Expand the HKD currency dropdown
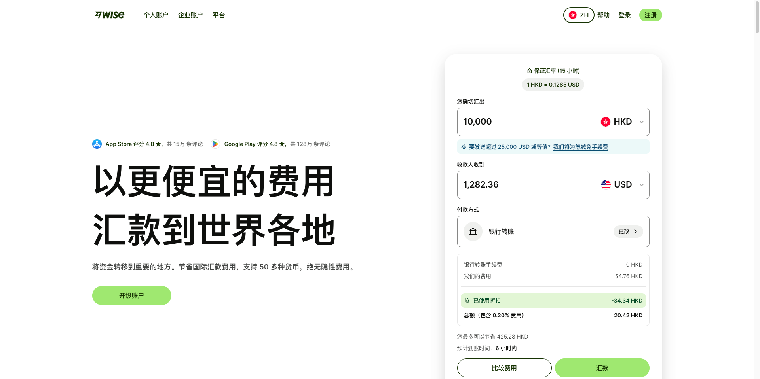Screen dimensions: 760x379 [x=641, y=122]
